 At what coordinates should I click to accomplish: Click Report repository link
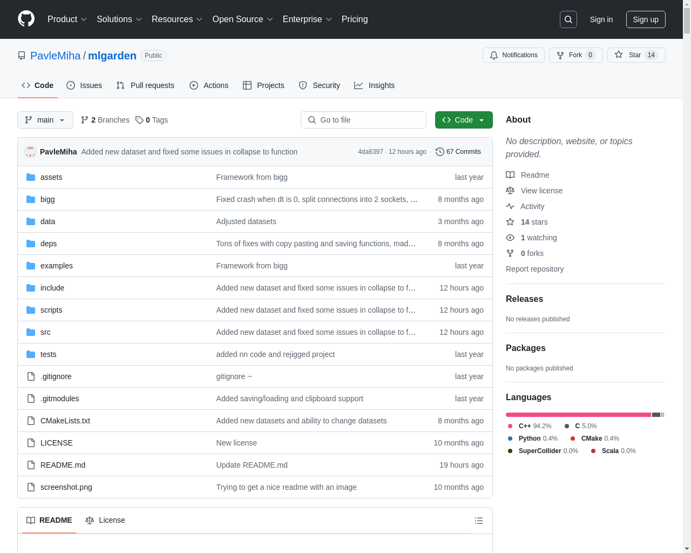click(534, 269)
